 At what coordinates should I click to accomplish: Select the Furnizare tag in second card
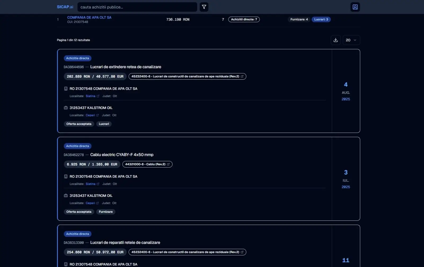coord(105,212)
